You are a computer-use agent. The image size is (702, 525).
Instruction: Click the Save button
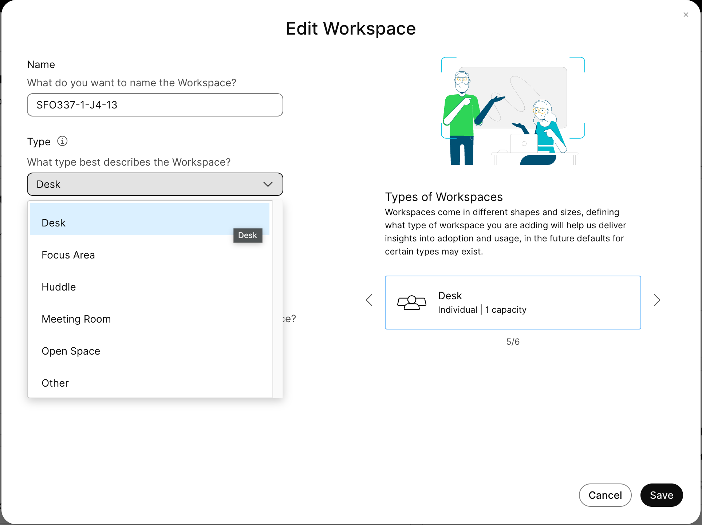pos(661,495)
